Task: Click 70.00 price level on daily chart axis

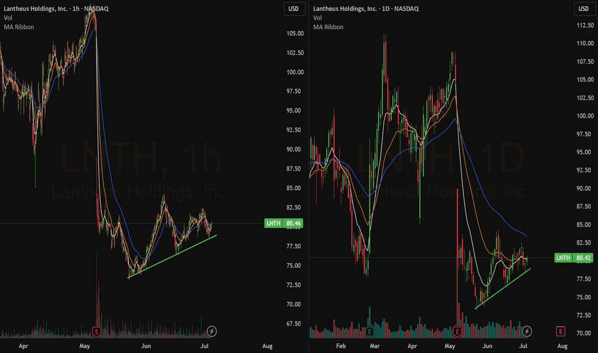Action: click(585, 333)
